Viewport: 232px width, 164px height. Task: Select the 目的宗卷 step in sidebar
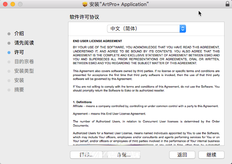(24, 61)
